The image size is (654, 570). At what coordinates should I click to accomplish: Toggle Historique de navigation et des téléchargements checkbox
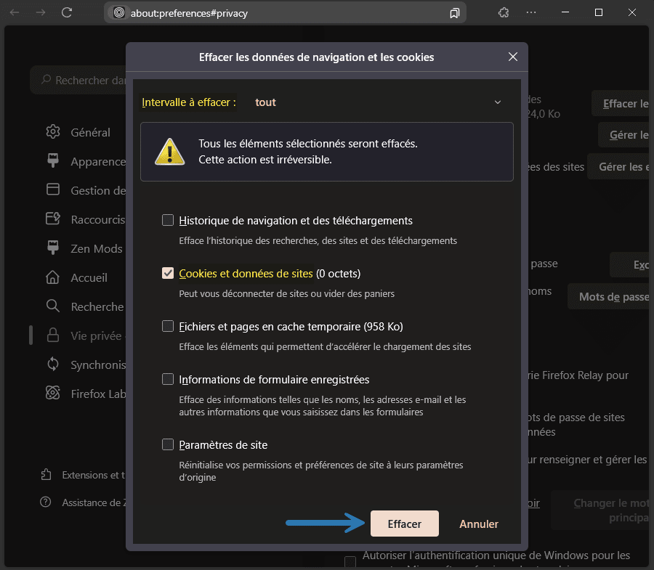point(168,220)
